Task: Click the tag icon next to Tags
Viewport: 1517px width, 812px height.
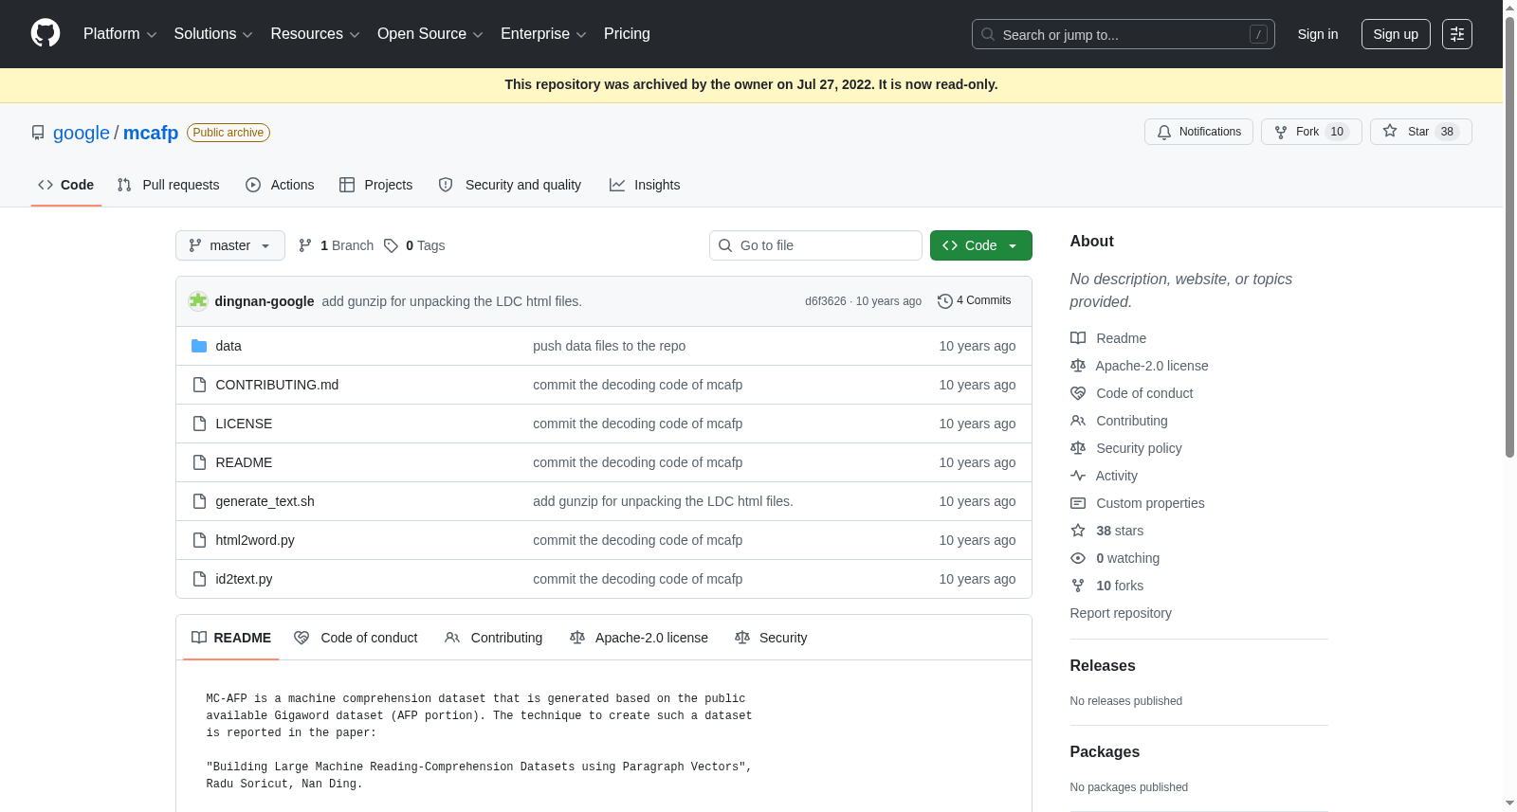Action: [x=391, y=245]
